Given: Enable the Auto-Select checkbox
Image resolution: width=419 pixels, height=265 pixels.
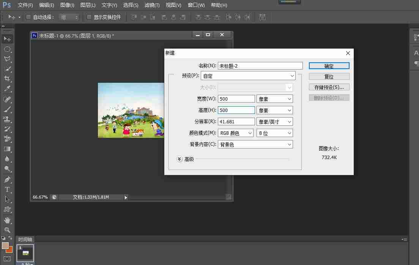Looking at the screenshot, I should (x=28, y=17).
